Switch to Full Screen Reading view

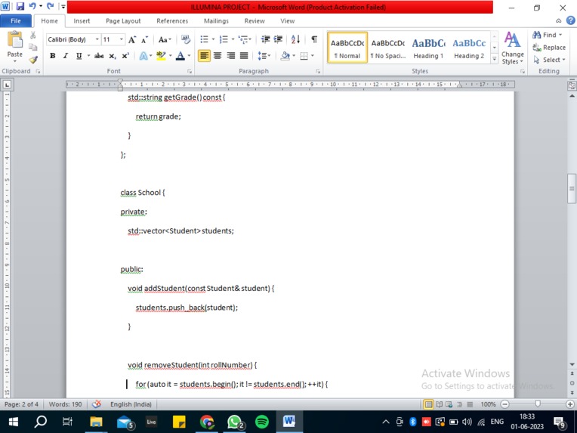[439, 404]
